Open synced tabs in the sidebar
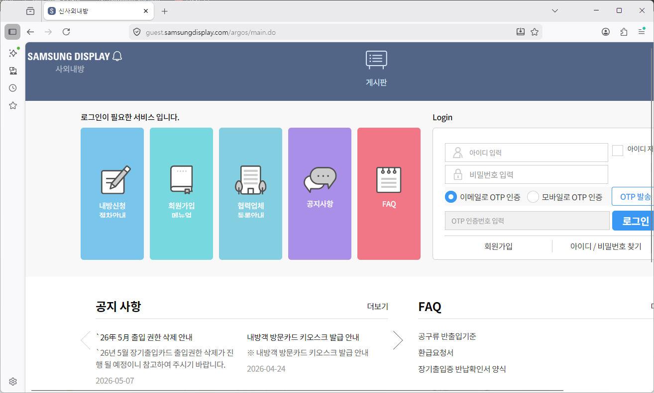Viewport: 654px width, 393px height. (13, 71)
